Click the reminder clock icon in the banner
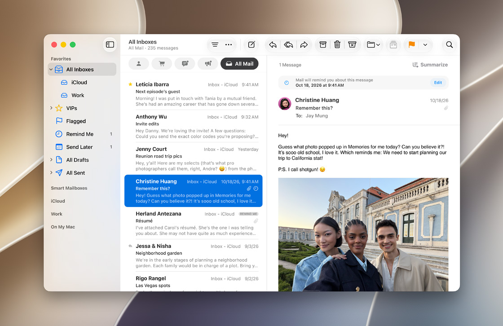This screenshot has height=326, width=503. pyautogui.click(x=287, y=83)
